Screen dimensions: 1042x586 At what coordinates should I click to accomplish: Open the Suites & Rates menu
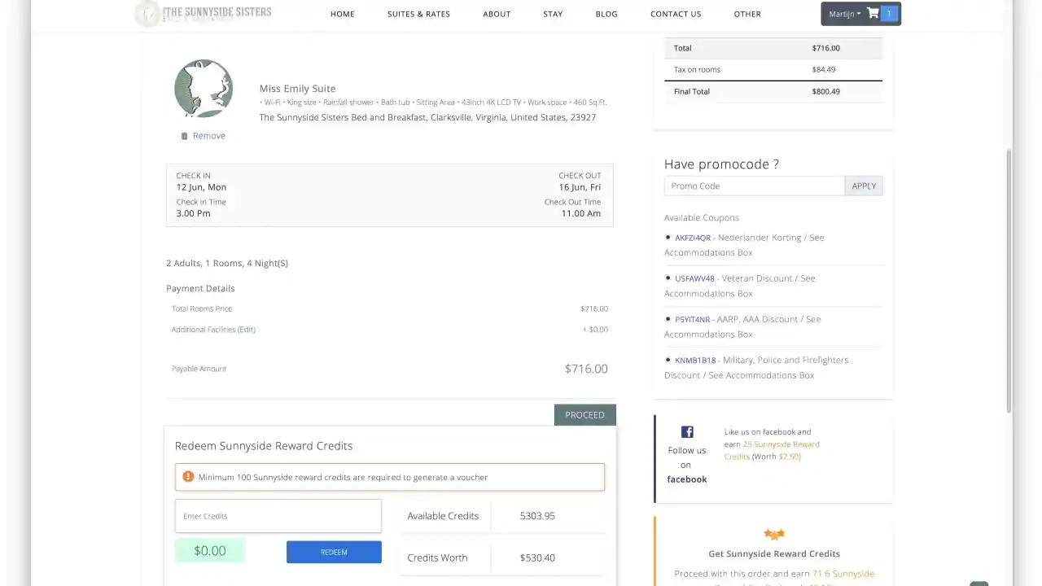point(418,14)
